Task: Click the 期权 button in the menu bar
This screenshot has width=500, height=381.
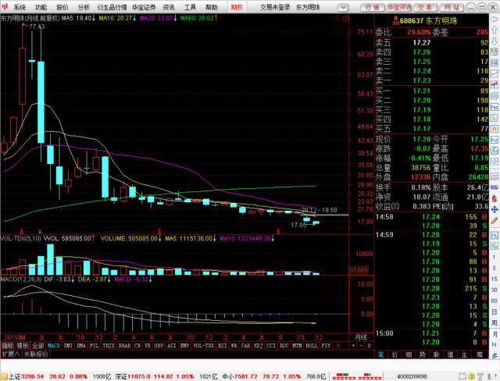Action: 237,7
